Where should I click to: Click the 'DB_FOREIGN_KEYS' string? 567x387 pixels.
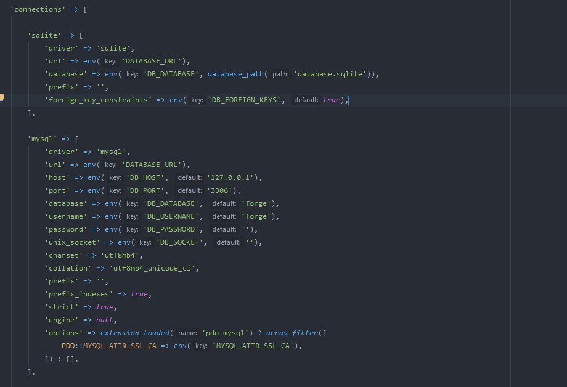[244, 100]
